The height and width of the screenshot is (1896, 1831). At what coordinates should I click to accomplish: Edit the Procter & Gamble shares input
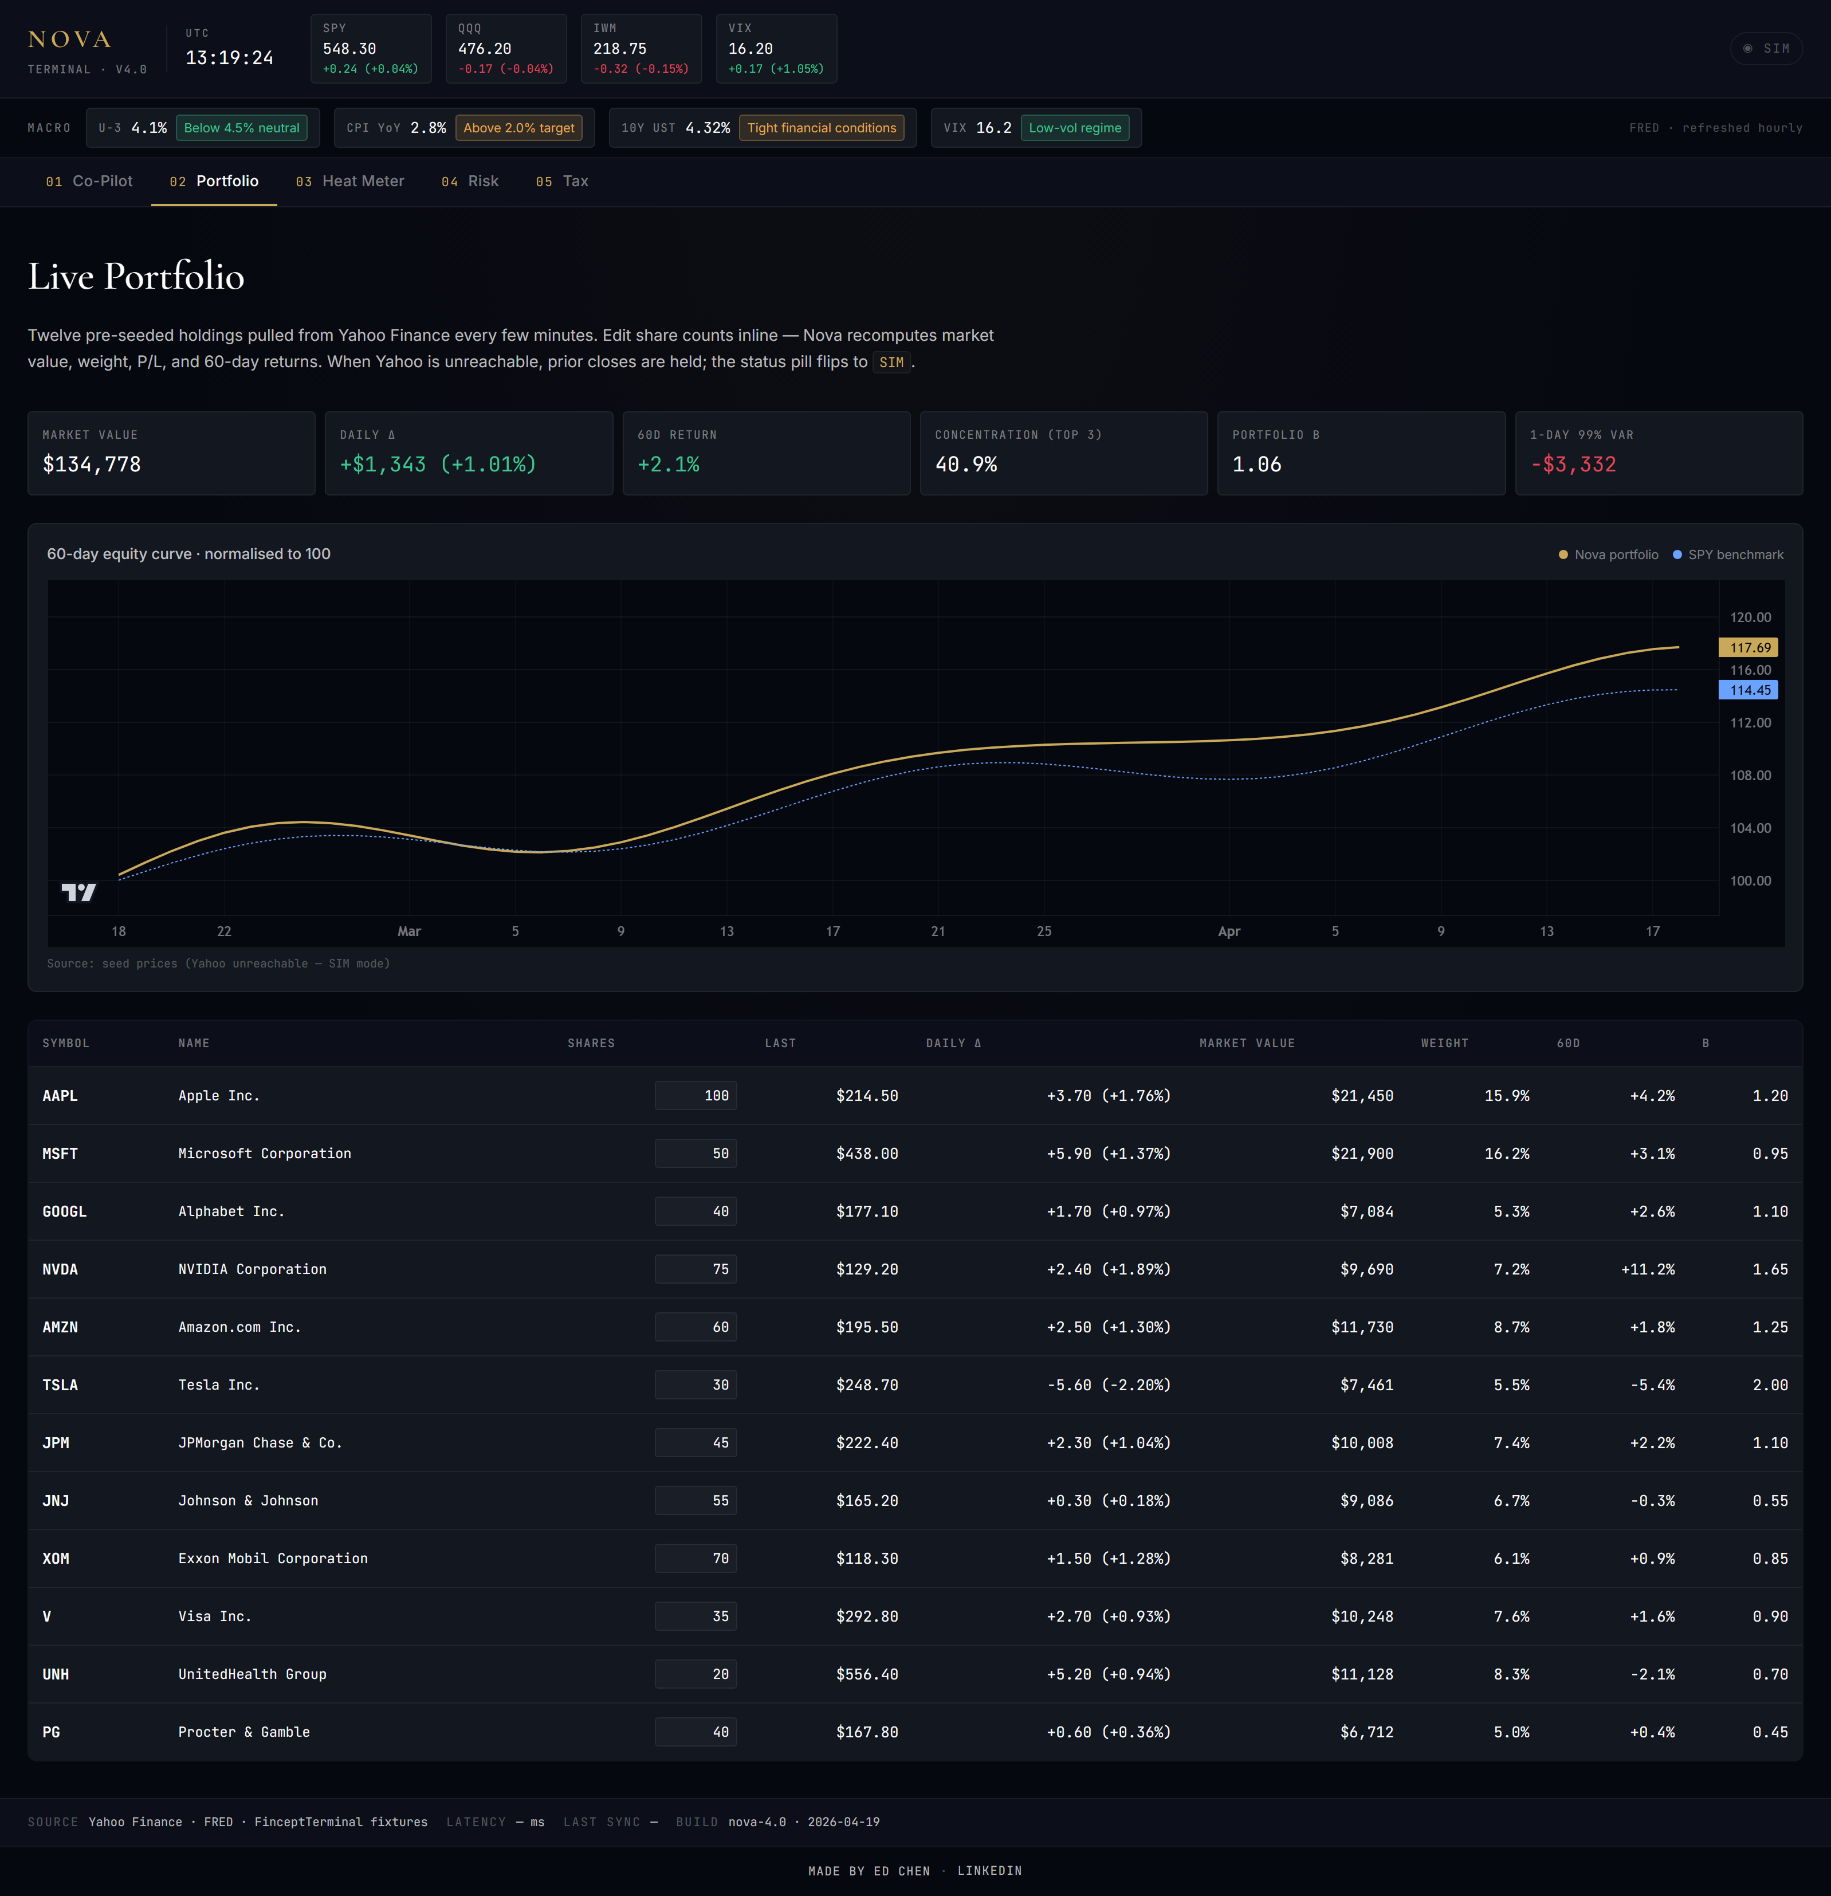pos(696,1732)
